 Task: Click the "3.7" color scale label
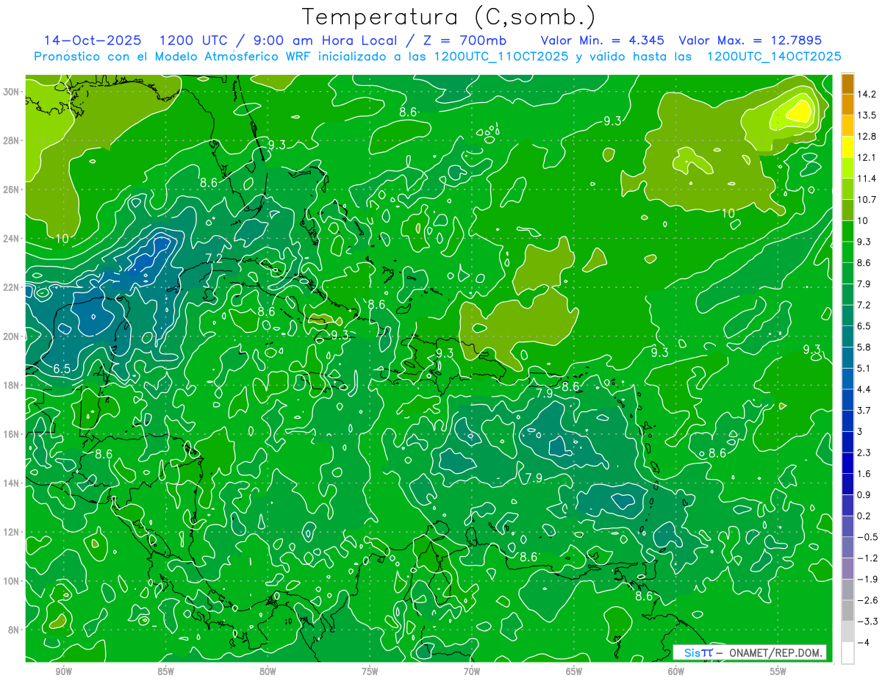tap(864, 410)
